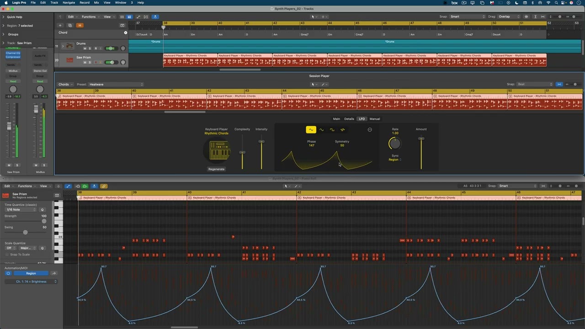Click the waveform zoom icon
The image size is (585, 329).
pyautogui.click(x=526, y=17)
